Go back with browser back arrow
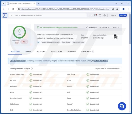Image resolution: width=132 pixels, height=114 pixels. pos(4,9)
